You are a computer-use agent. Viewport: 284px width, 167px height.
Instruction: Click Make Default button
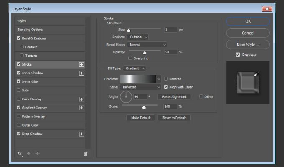141,118
